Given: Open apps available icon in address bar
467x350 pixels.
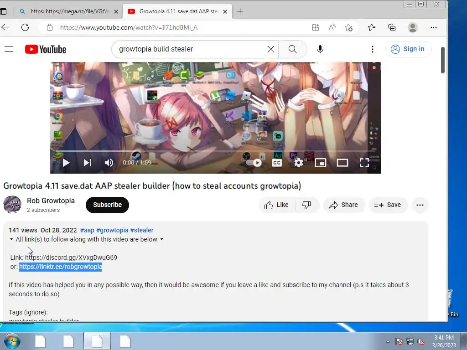Looking at the screenshot, I should [x=316, y=27].
